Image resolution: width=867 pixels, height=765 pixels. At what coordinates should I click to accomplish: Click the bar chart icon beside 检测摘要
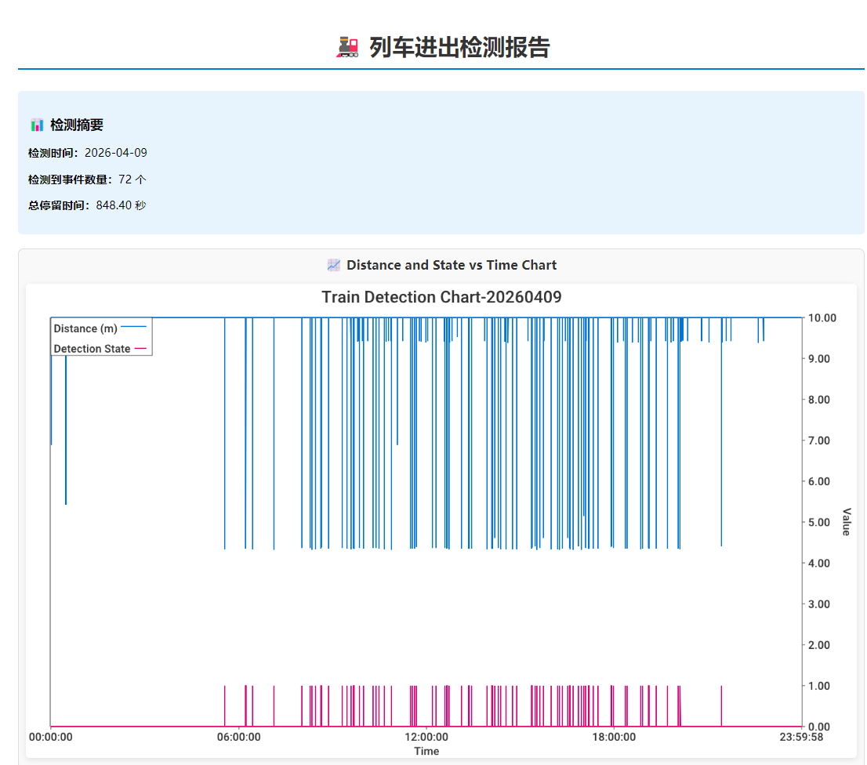pos(37,125)
